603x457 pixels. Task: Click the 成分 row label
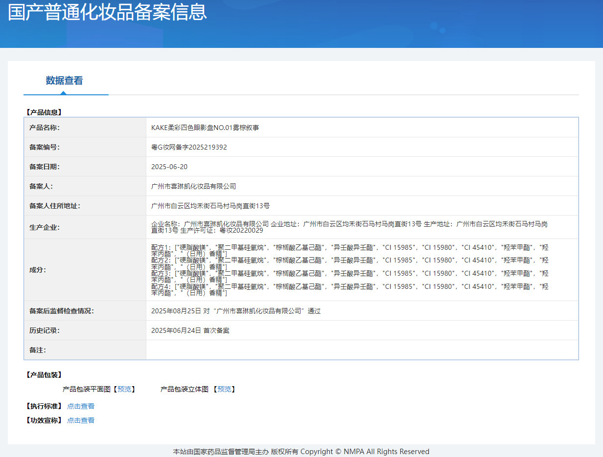click(x=38, y=270)
